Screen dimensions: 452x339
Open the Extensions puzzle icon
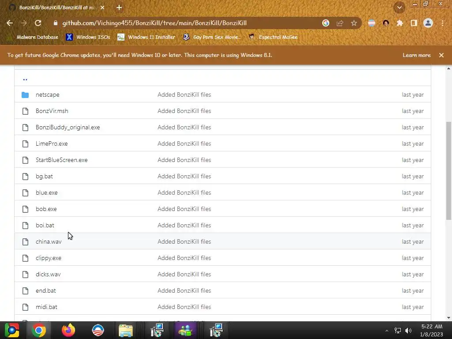coord(400,23)
